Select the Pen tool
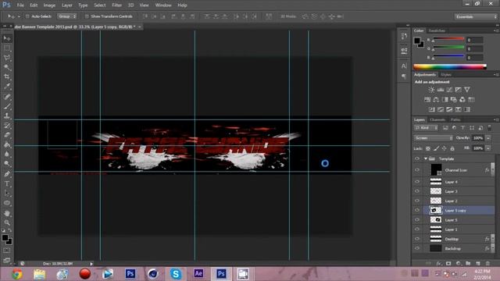This screenshot has width=500, height=281. click(x=7, y=174)
